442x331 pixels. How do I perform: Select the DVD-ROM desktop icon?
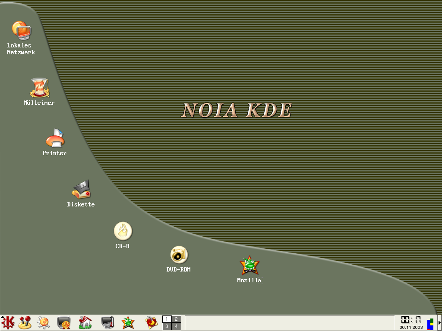point(179,255)
